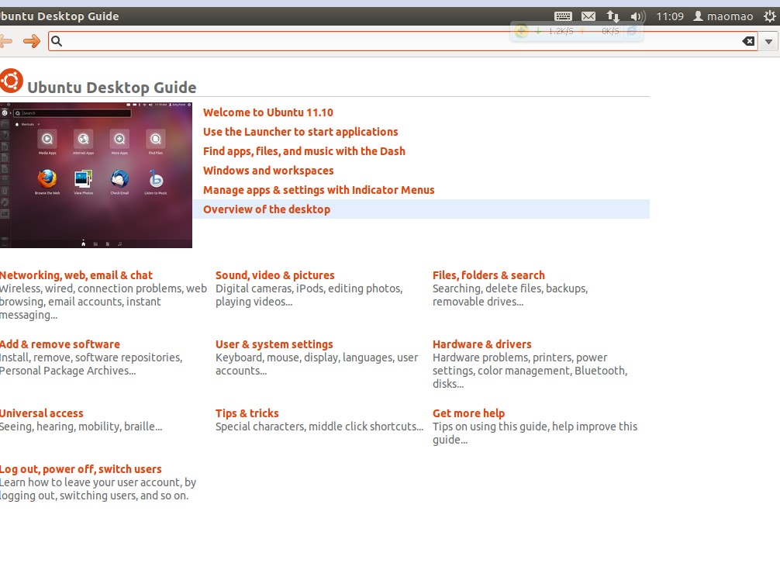The image size is (780, 563).
Task: Click the Ubuntu Desktop Guide page heading
Action: coord(112,88)
